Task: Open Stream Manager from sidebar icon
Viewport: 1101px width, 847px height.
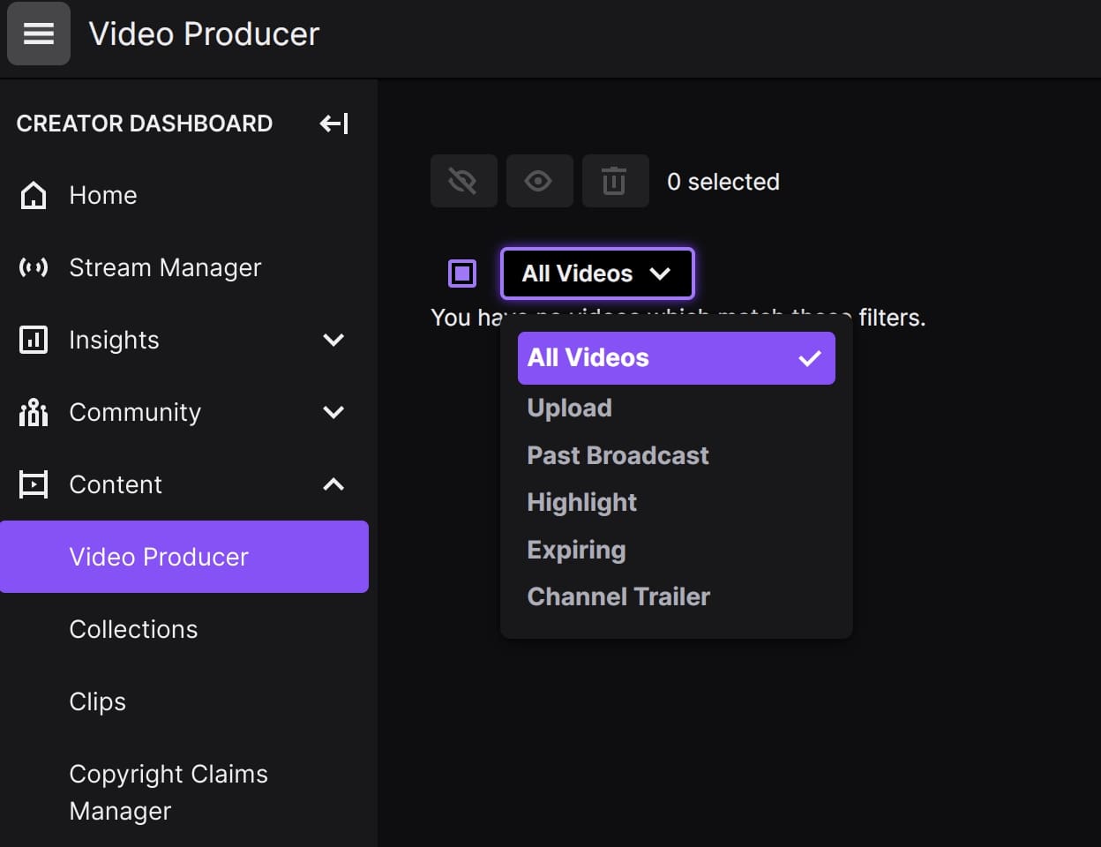Action: (x=33, y=267)
